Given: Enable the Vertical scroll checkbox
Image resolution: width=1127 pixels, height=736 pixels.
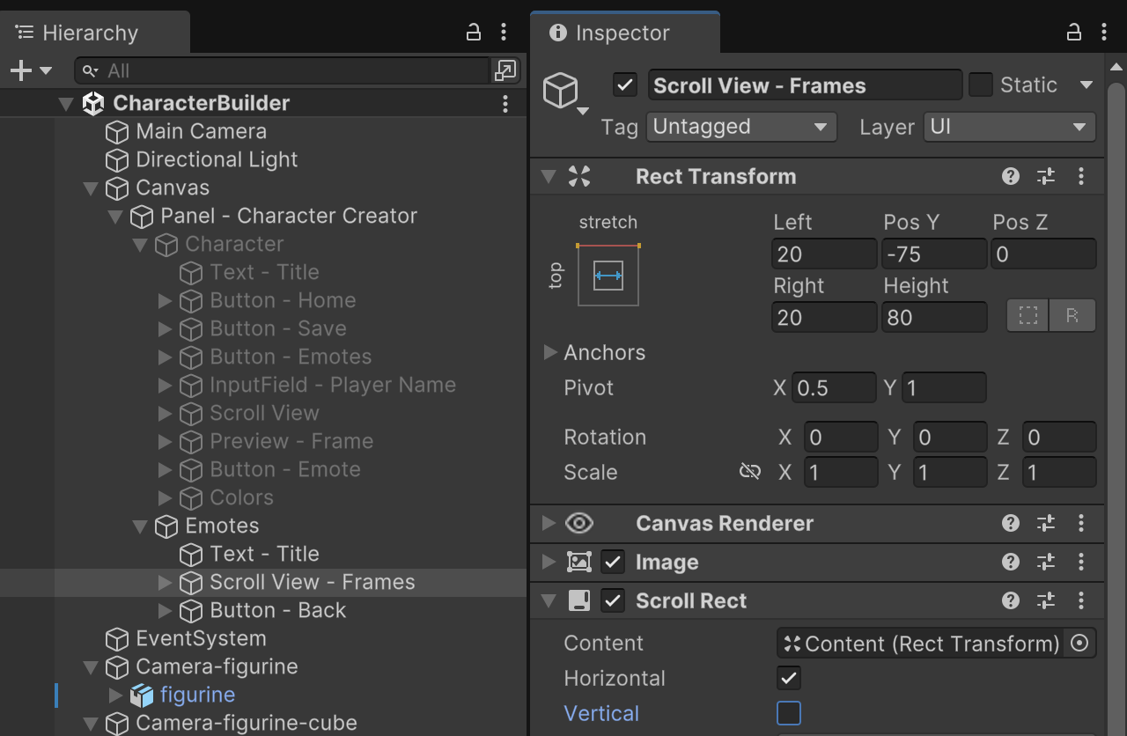Looking at the screenshot, I should pyautogui.click(x=788, y=713).
